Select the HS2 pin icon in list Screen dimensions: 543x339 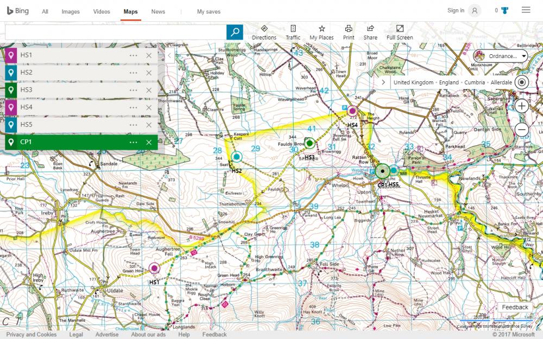pos(11,73)
